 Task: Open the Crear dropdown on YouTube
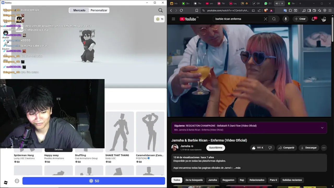[x=300, y=19]
